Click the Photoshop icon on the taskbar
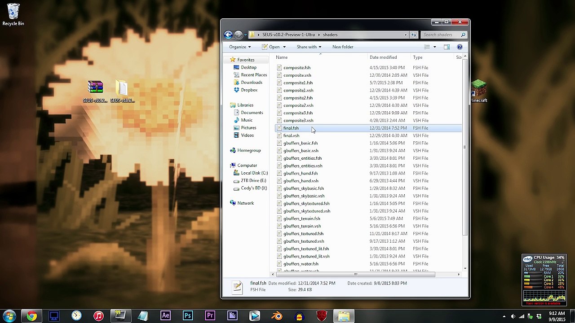Screen dimensions: 575x323 pyautogui.click(x=188, y=316)
